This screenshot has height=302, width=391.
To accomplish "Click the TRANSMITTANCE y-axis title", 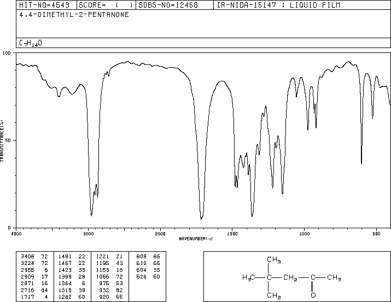I will [x=2, y=141].
